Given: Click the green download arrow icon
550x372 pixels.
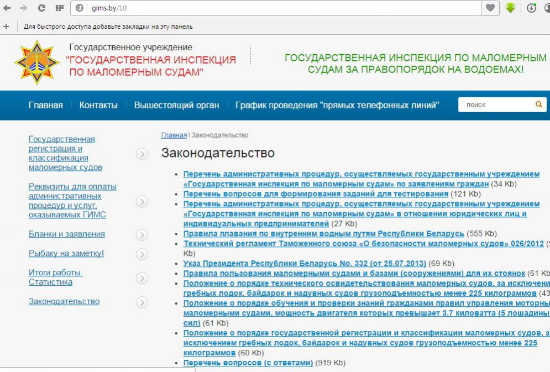Looking at the screenshot, I should 510,8.
